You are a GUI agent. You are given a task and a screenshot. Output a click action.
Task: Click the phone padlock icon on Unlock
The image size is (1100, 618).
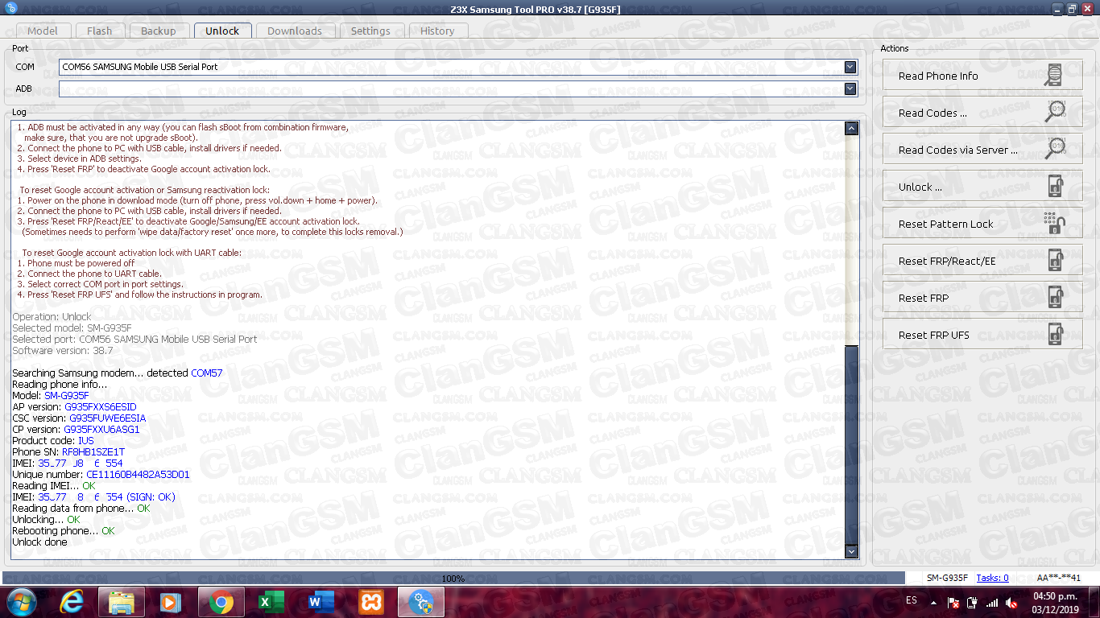(1055, 187)
